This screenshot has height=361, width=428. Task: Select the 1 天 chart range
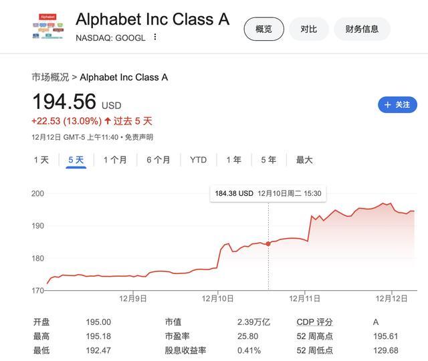pyautogui.click(x=41, y=160)
